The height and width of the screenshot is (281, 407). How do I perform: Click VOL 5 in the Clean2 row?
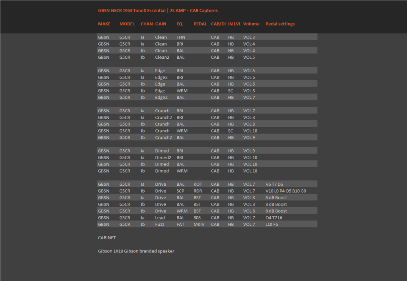coord(249,57)
